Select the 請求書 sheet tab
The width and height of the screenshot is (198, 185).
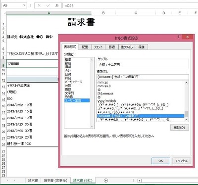pos(33,181)
